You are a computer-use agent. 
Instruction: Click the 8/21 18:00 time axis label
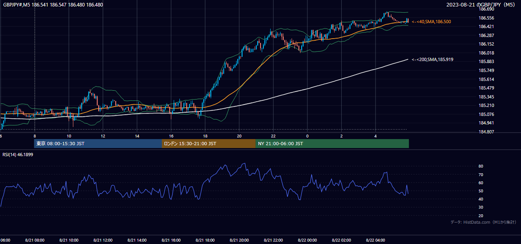point(205,240)
